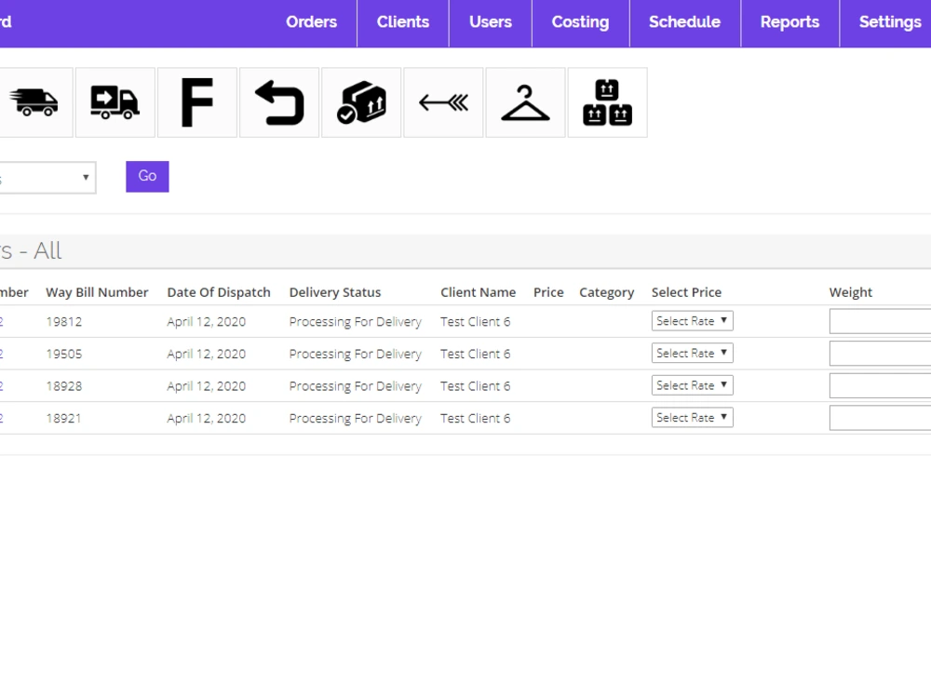Screen dimensions: 931x698
Task: Click the bold F letter icon
Action: [x=197, y=102]
